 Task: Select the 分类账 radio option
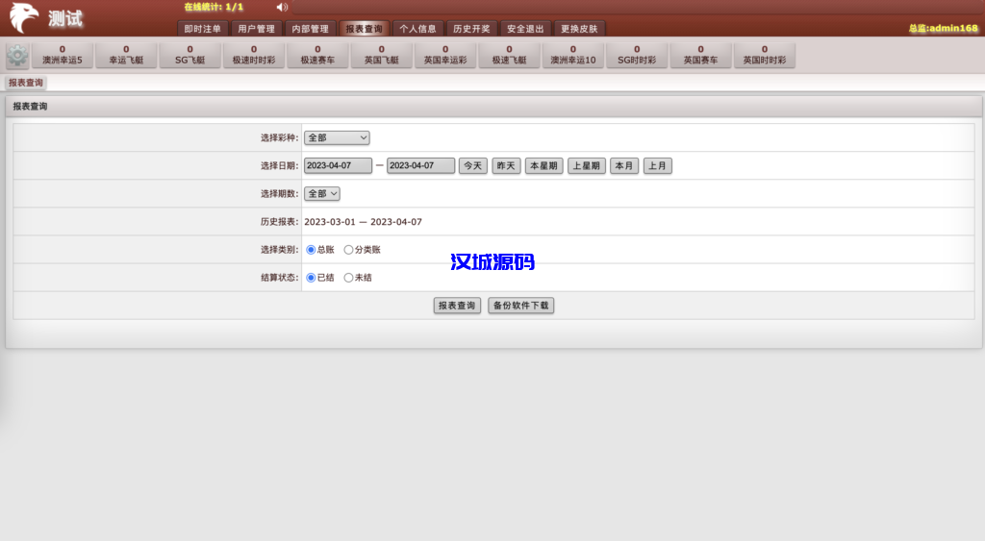pos(348,250)
